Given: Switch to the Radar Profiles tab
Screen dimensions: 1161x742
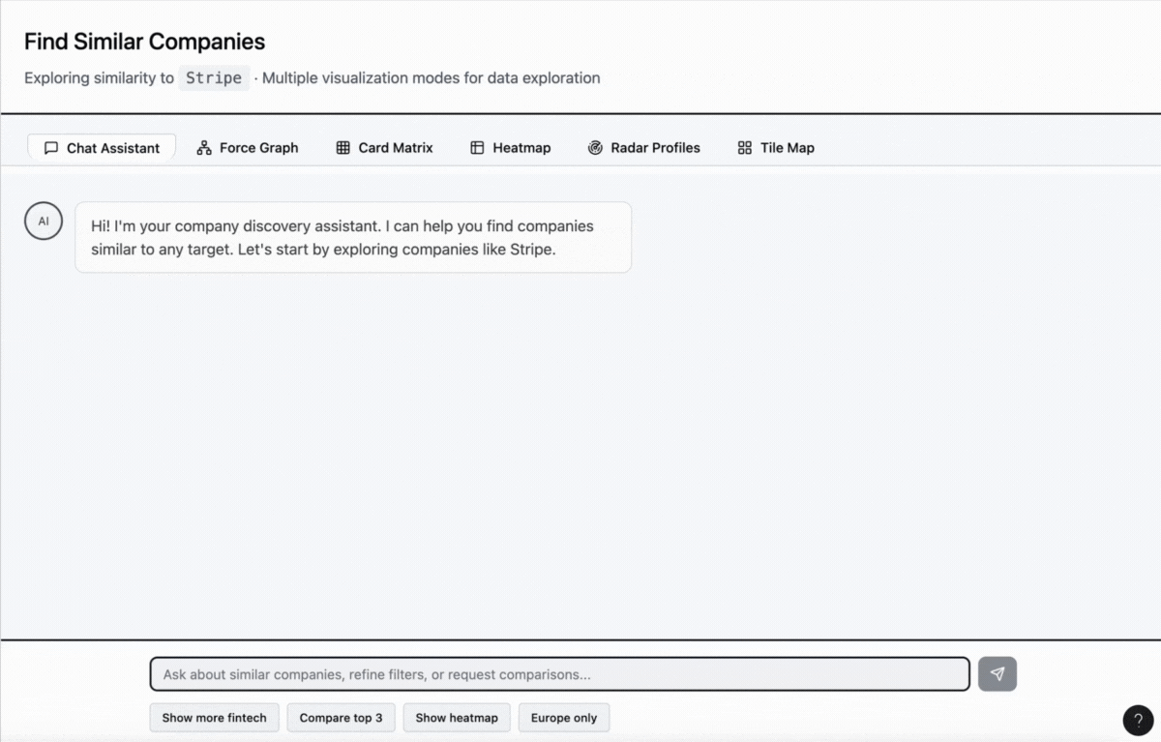Looking at the screenshot, I should click(x=644, y=148).
